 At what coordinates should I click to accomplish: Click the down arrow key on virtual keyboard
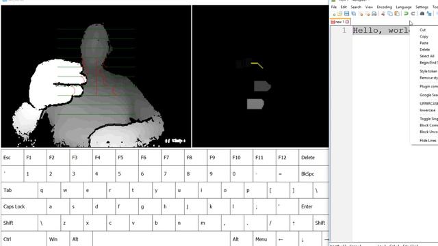tap(310, 239)
